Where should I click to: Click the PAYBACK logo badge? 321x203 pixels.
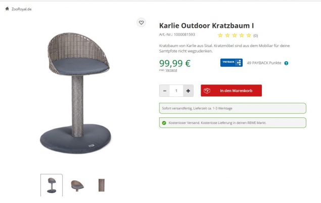click(x=232, y=63)
